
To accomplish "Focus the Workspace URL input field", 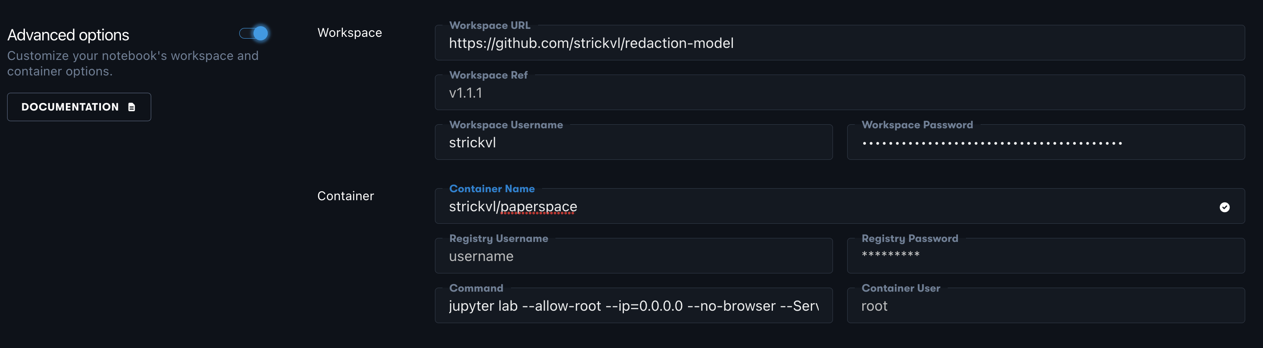I will 838,43.
